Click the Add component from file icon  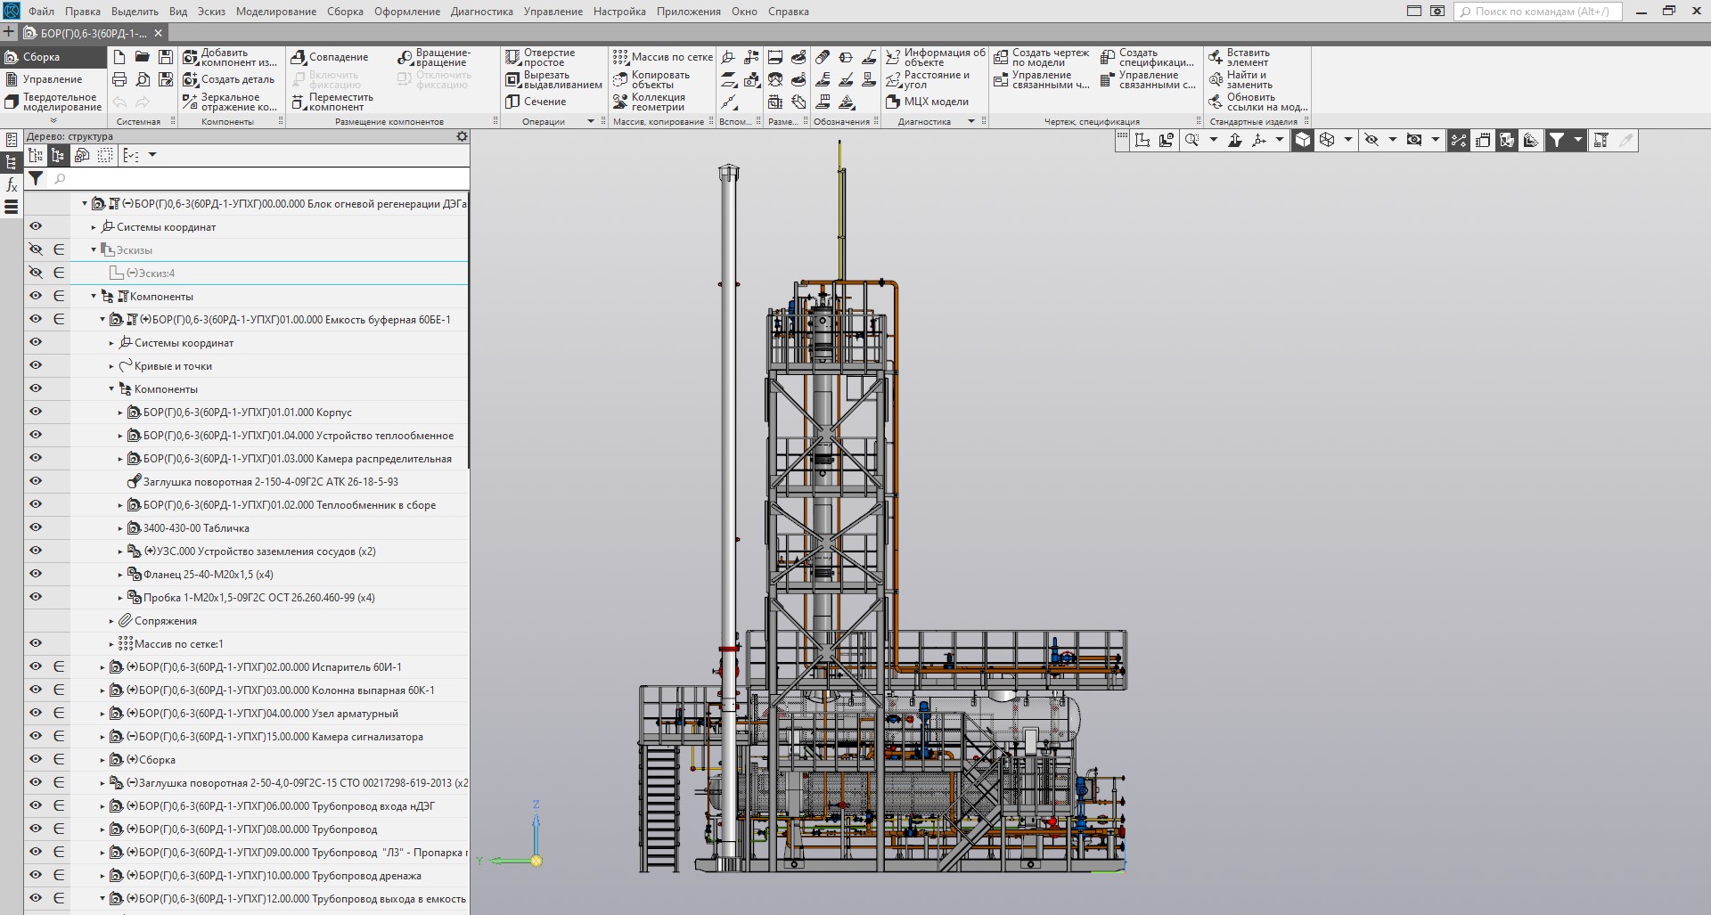click(x=190, y=57)
